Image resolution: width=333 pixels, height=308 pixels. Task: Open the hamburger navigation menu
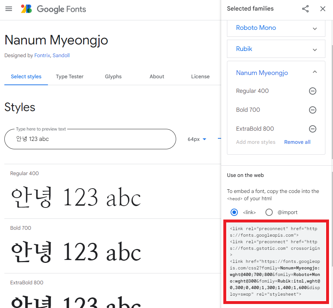click(9, 9)
